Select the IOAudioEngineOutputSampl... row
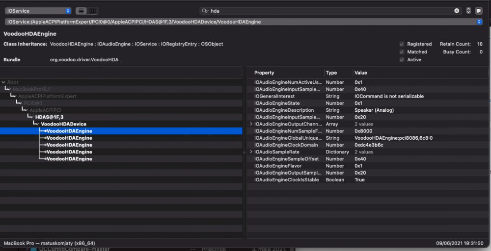491x251 pixels. click(368, 173)
